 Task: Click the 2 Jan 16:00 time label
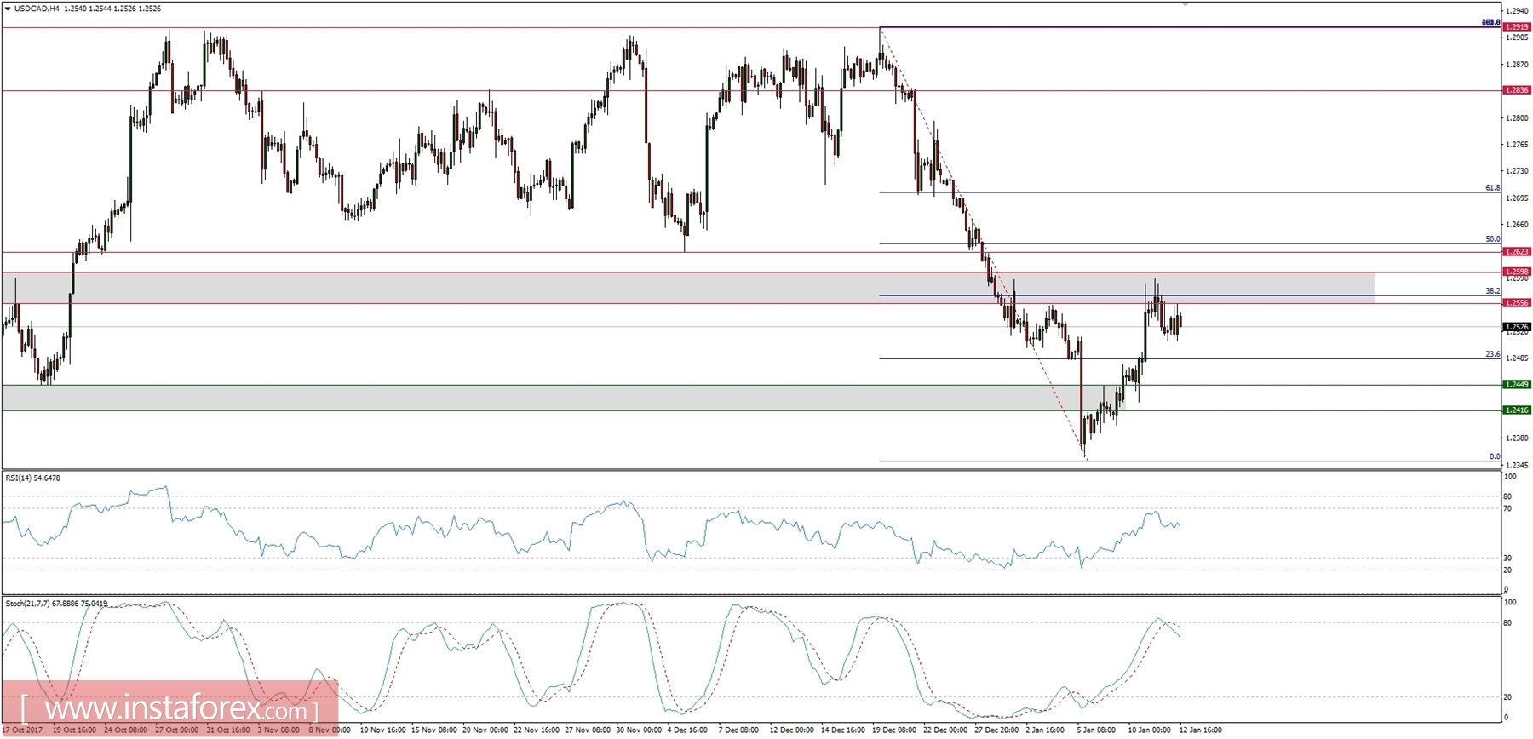(1045, 730)
